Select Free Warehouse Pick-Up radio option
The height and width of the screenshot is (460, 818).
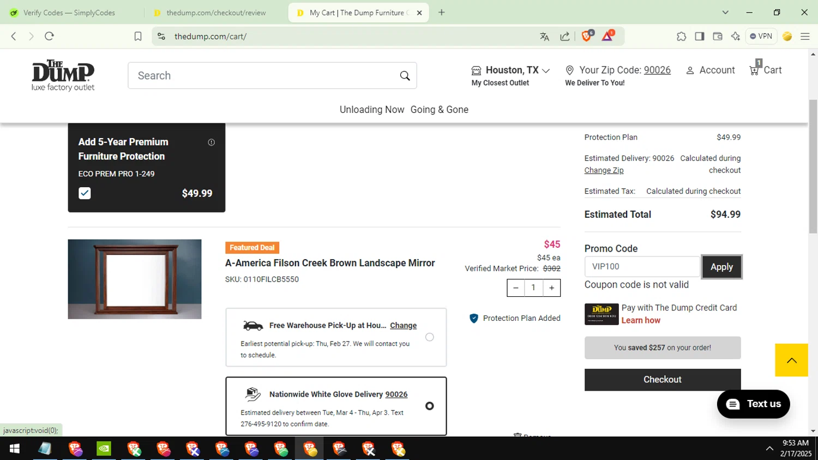(x=430, y=337)
